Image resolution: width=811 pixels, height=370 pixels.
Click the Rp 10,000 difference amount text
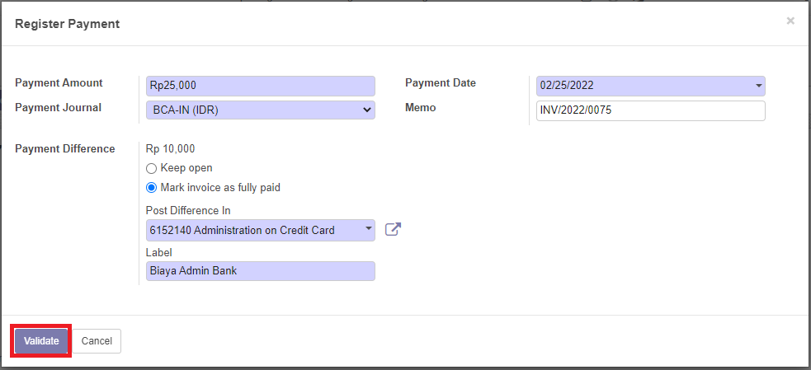[x=170, y=149]
